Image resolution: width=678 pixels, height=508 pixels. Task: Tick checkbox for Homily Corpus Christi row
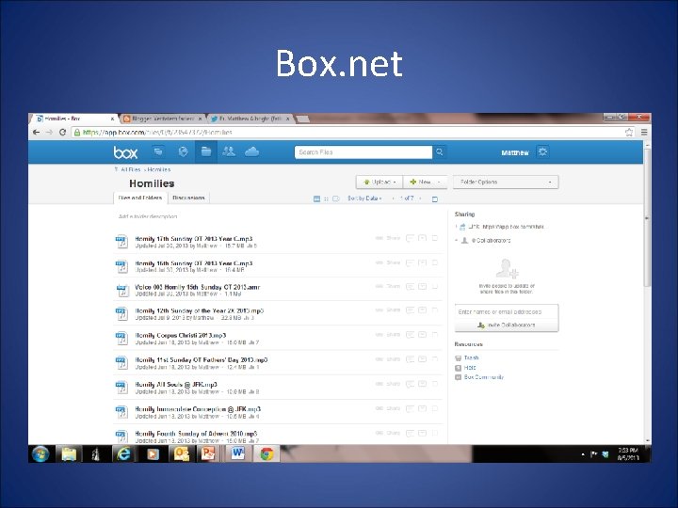435,335
